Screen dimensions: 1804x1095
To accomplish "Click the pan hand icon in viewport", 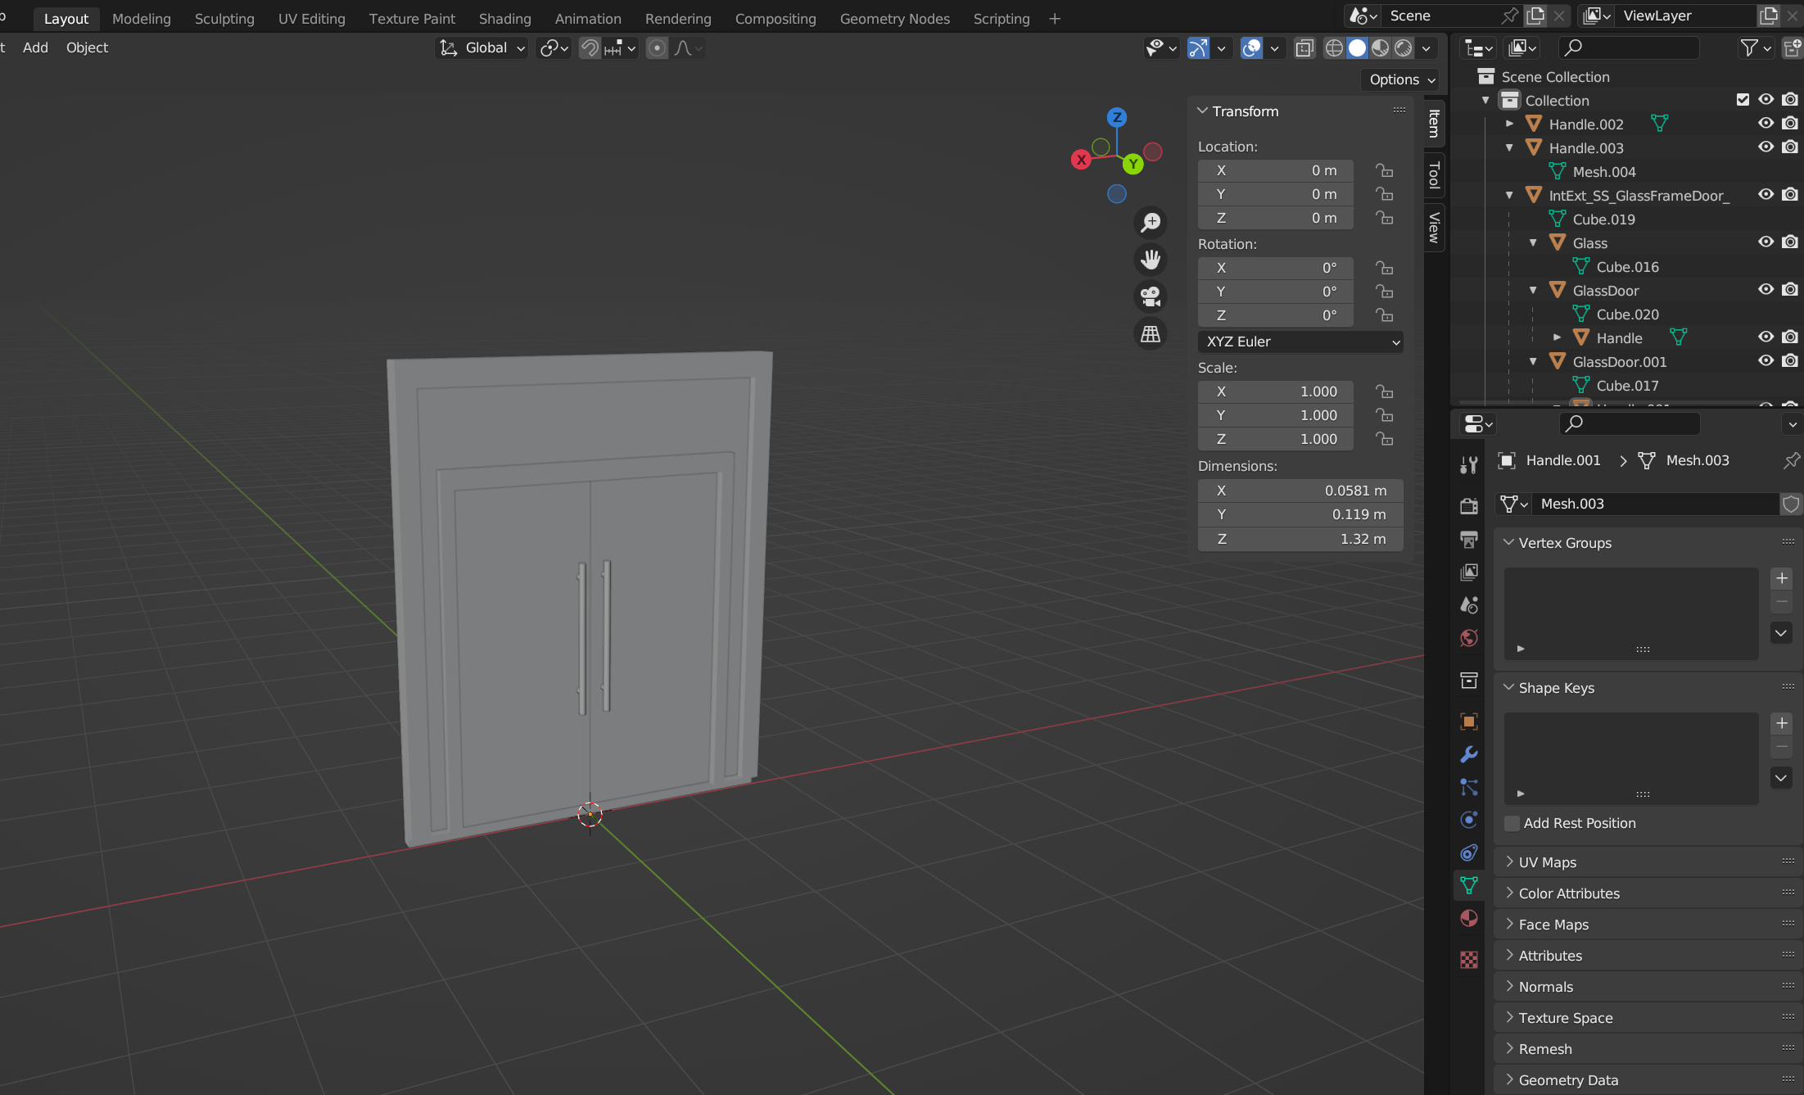I will tap(1151, 260).
